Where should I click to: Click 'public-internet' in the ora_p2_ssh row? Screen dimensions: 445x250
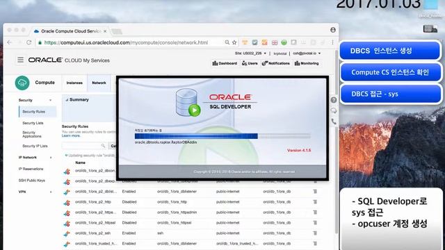(x=227, y=233)
